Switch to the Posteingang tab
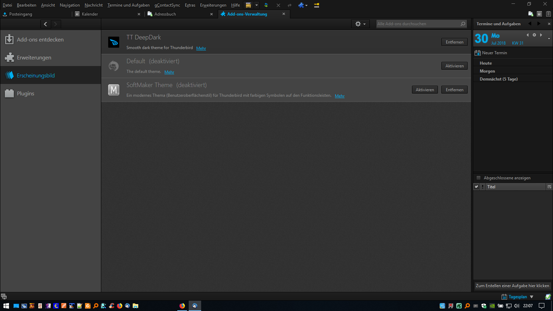The height and width of the screenshot is (311, 553). [x=36, y=14]
